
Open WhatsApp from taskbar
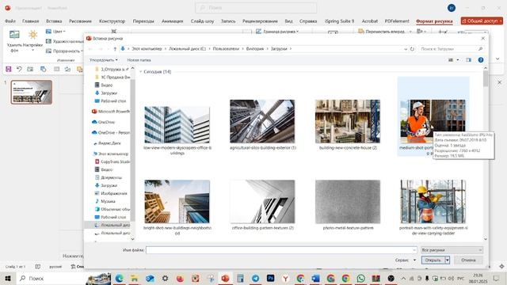coord(361,278)
